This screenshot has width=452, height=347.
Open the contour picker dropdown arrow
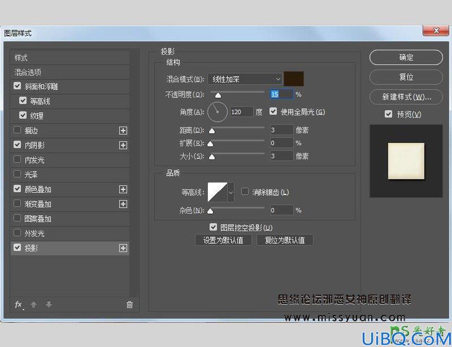[x=231, y=192]
